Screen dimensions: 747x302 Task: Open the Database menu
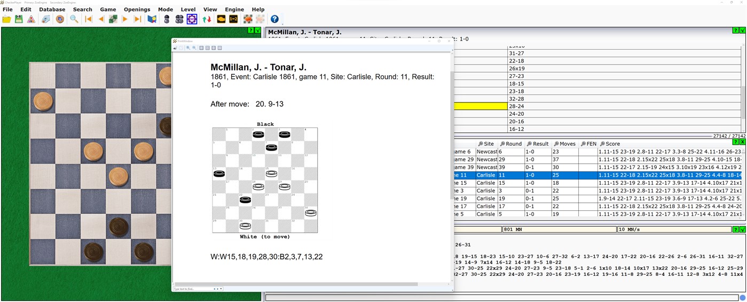[x=52, y=10]
